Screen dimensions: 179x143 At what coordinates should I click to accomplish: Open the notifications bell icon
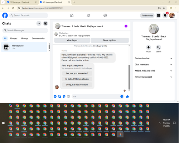pos(165,15)
